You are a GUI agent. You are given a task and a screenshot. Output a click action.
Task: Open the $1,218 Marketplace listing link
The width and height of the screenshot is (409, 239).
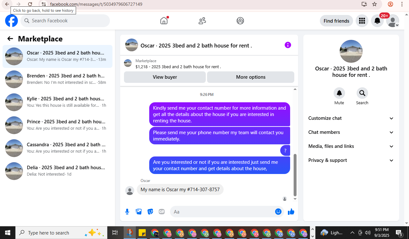coord(178,67)
